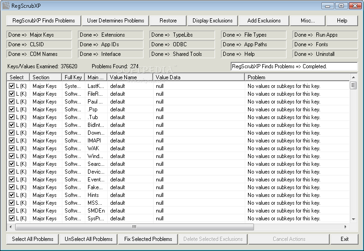
Task: Uncheck the SysPr... row checkbox
Action: 11,218
